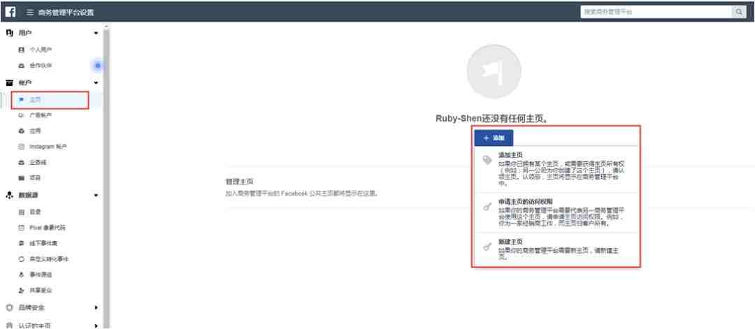755x329 pixels.
Task: Click the 'Ruby-Shen还没有任何主页。' message
Action: (492, 118)
